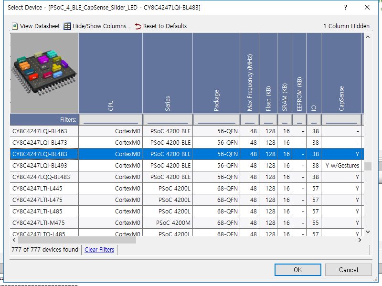Click Reset to Defaults text button

[x=165, y=26]
